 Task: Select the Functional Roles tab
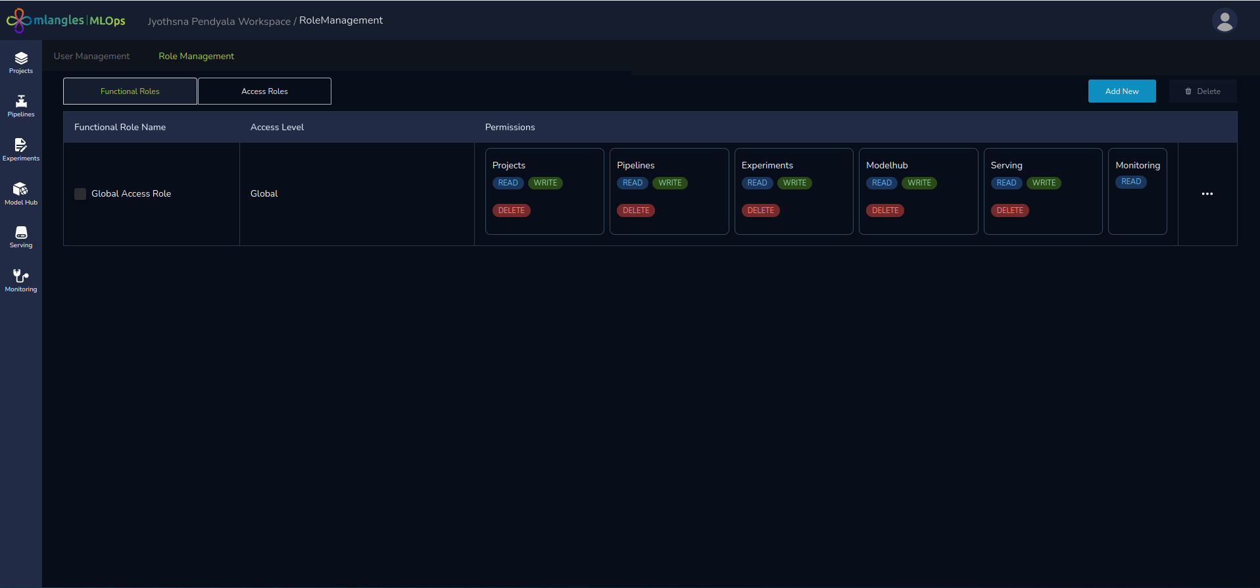pos(130,91)
